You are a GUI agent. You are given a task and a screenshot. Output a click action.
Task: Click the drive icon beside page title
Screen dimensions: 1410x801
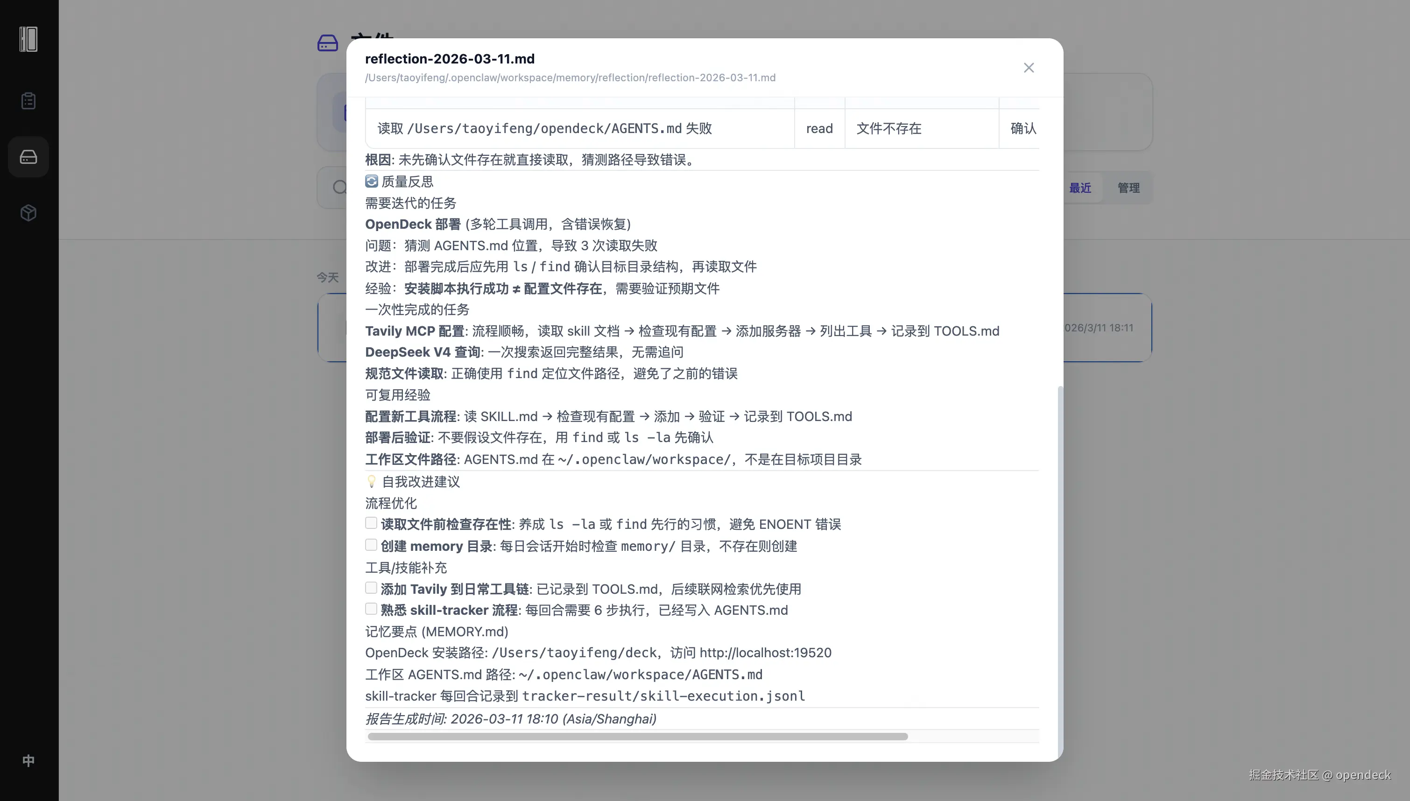[x=328, y=43]
